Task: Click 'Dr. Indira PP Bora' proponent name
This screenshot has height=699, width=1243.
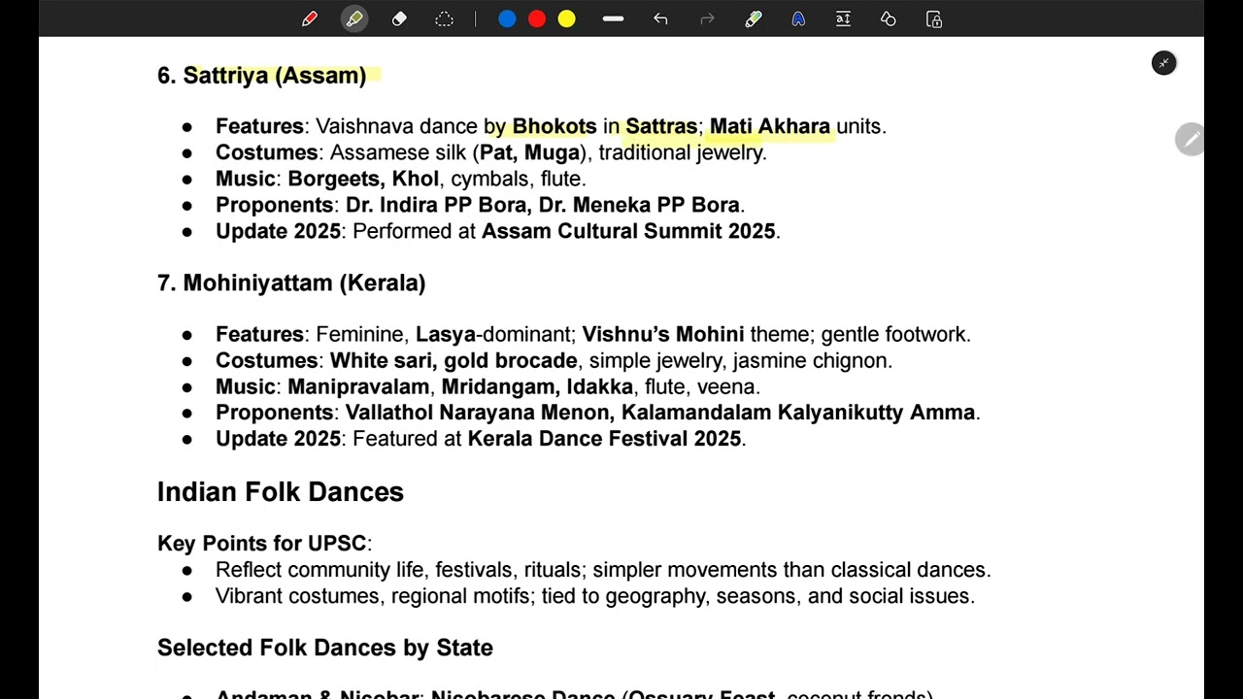Action: (x=437, y=206)
